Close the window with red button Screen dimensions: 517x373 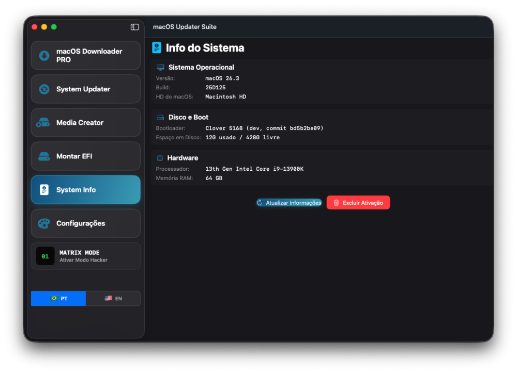coord(34,27)
